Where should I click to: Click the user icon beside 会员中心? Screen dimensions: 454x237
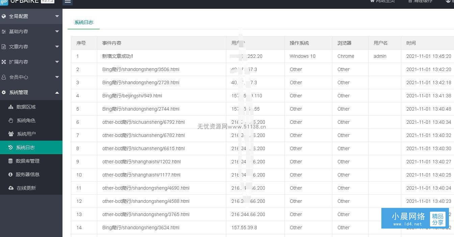tap(4, 77)
